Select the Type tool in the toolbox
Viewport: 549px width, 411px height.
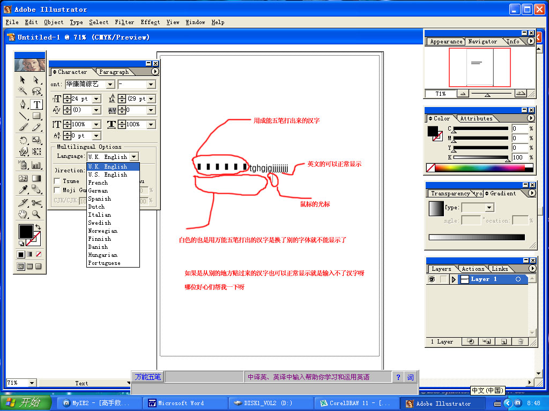pos(36,104)
